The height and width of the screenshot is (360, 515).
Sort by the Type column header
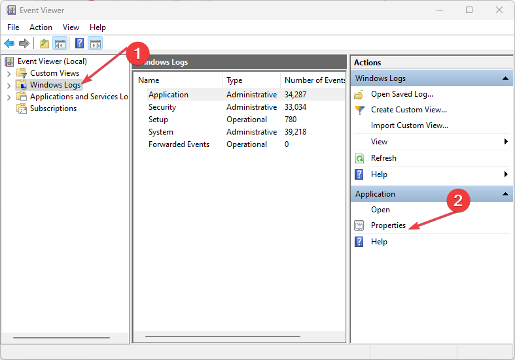point(251,80)
